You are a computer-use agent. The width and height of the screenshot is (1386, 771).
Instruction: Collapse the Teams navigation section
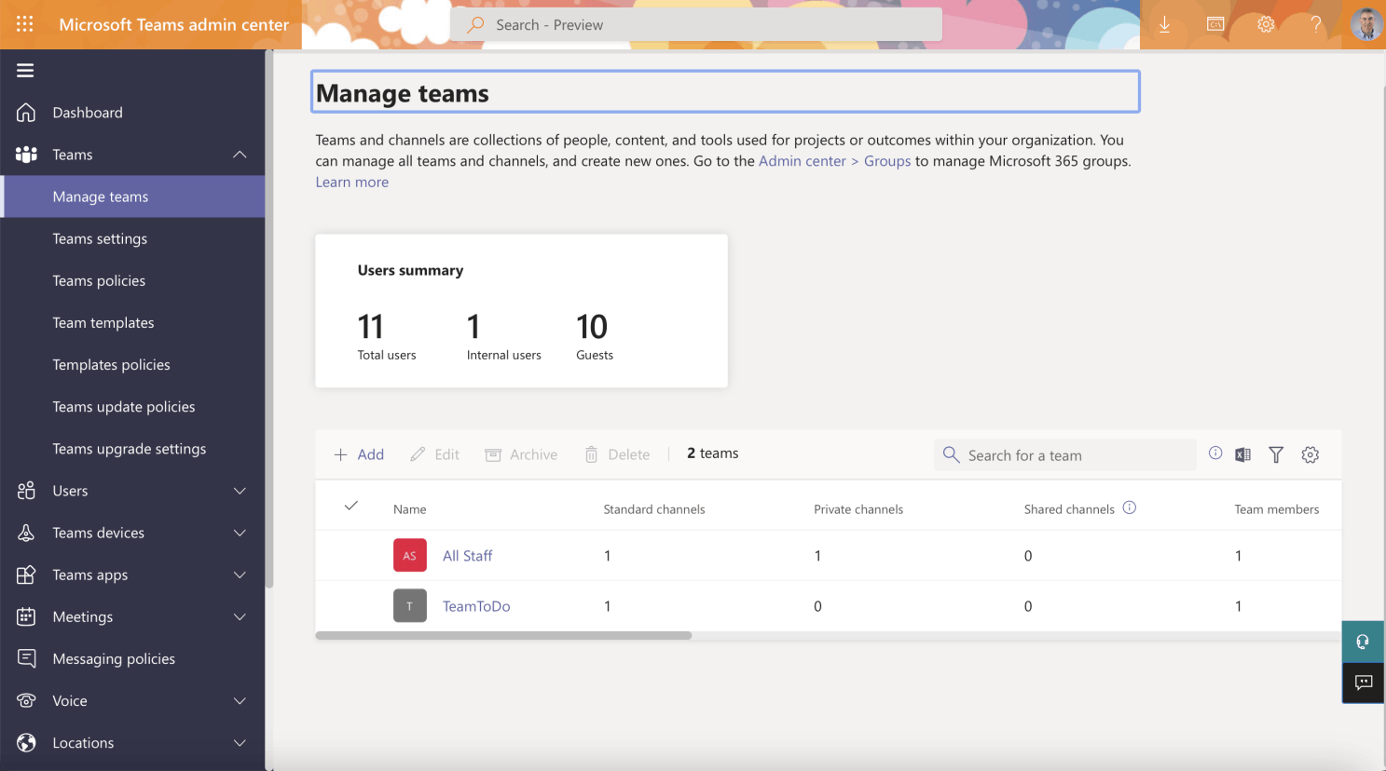coord(240,155)
